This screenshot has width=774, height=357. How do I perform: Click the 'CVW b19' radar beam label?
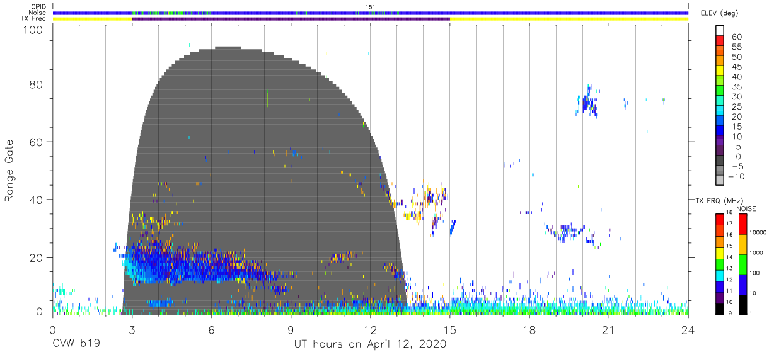[x=75, y=344]
